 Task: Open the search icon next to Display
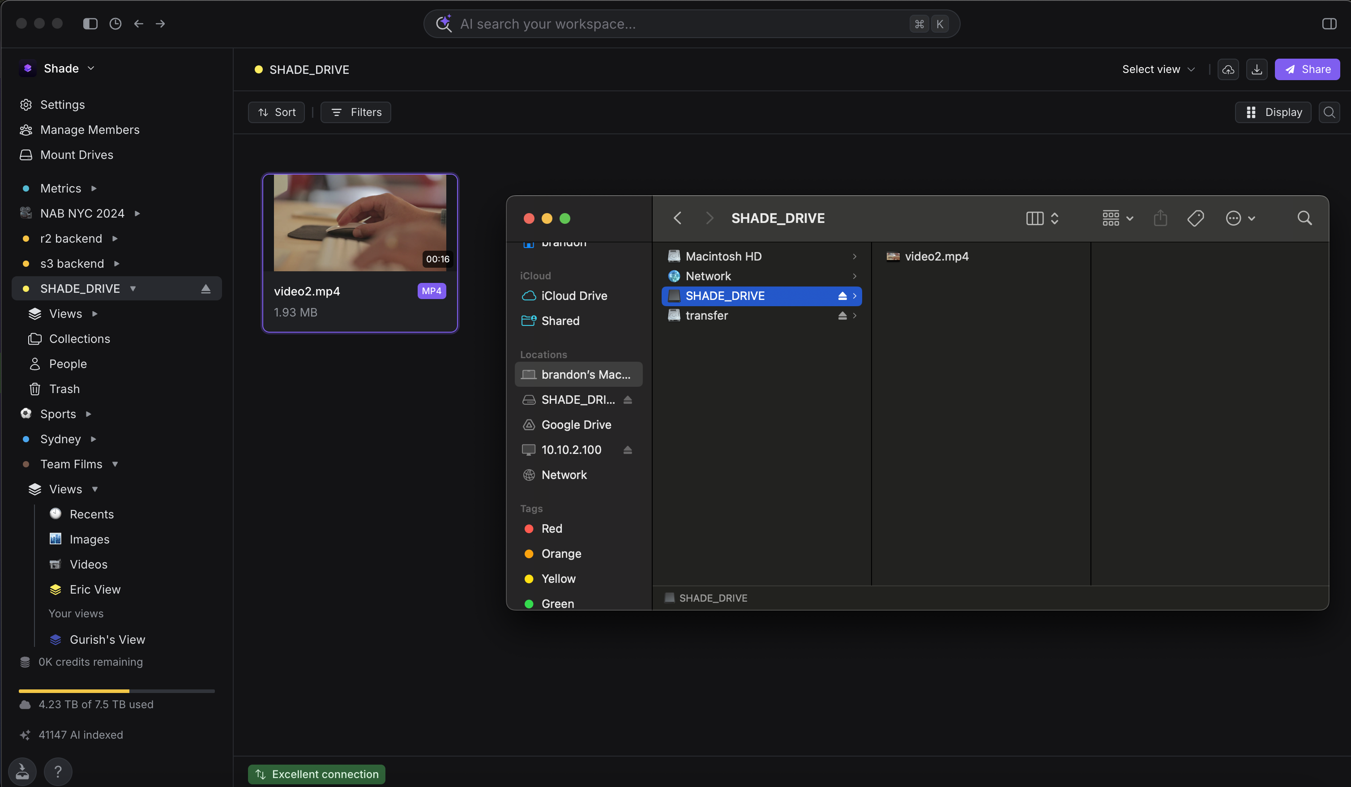click(x=1329, y=112)
